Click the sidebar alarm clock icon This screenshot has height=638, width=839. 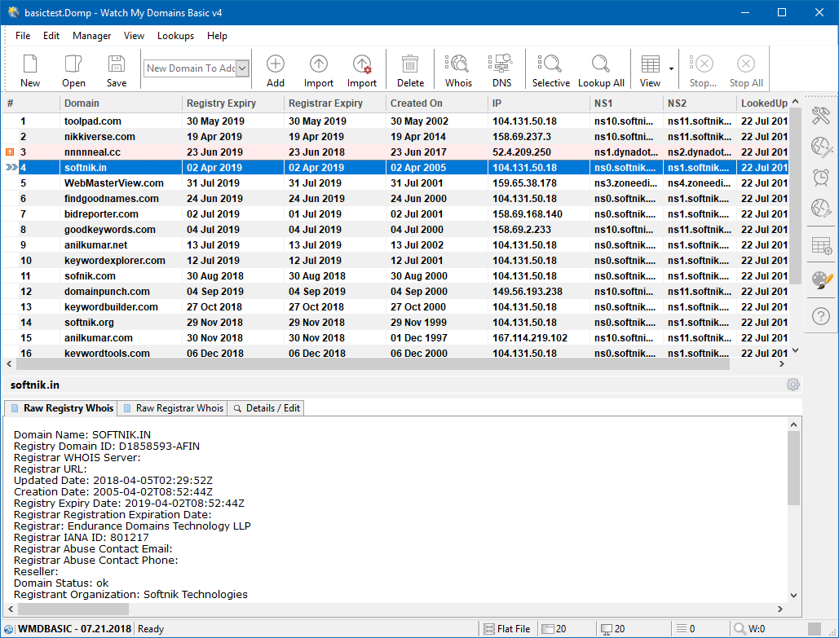coord(820,177)
